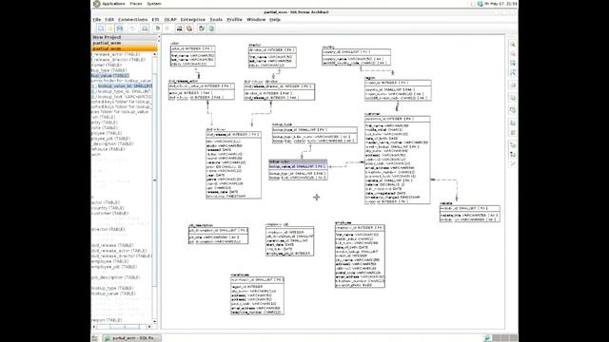Image resolution: width=609 pixels, height=342 pixels.
Task: Click the Print toolbar icon
Action: point(145,28)
